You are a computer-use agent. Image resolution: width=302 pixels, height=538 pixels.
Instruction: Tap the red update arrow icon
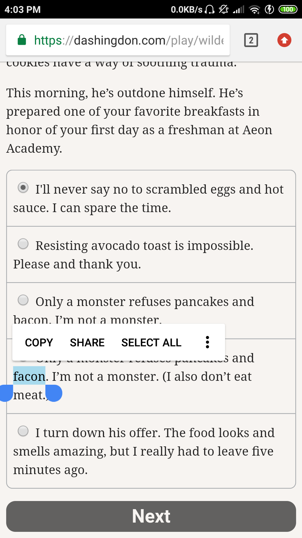pyautogui.click(x=284, y=40)
